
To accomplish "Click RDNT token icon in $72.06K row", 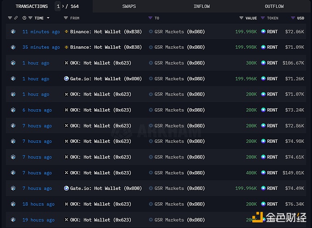I will [x=263, y=32].
